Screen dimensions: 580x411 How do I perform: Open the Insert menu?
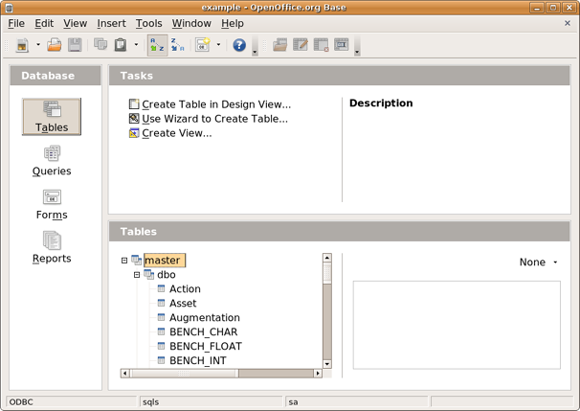pos(111,23)
